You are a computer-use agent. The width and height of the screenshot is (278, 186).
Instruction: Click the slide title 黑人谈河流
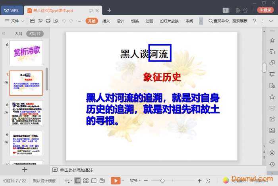[x=144, y=54]
